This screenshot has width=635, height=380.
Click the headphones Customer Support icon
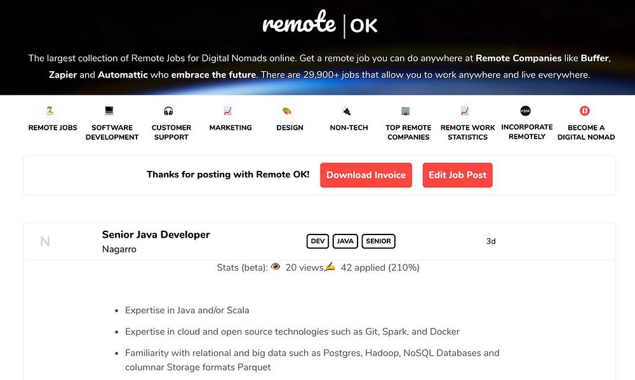pyautogui.click(x=168, y=111)
